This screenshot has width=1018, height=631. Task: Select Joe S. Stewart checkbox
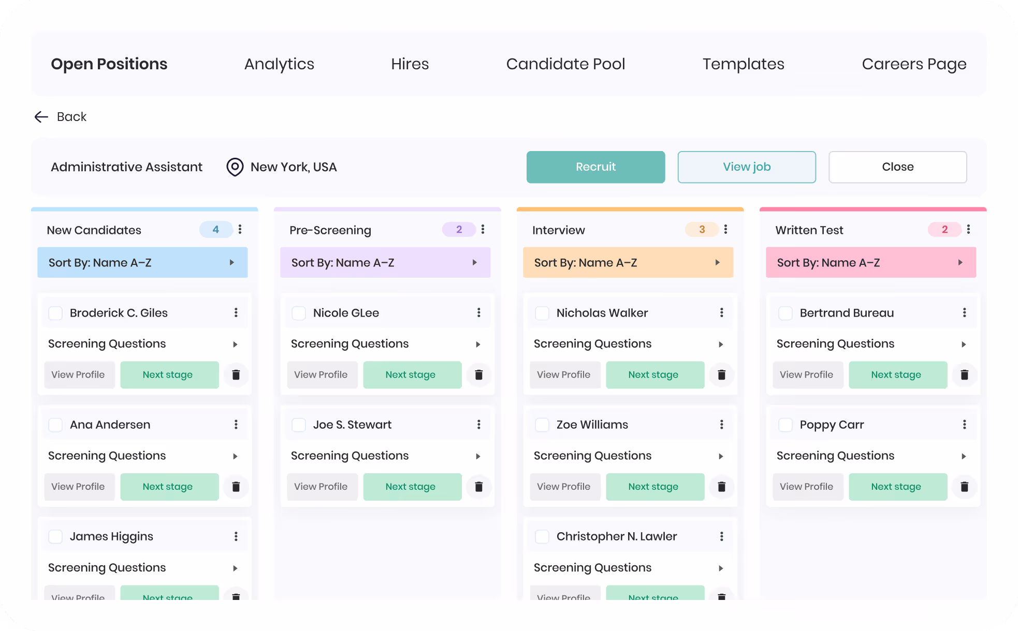[299, 425]
